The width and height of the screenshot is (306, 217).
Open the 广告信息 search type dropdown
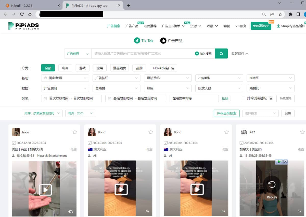pos(78,54)
